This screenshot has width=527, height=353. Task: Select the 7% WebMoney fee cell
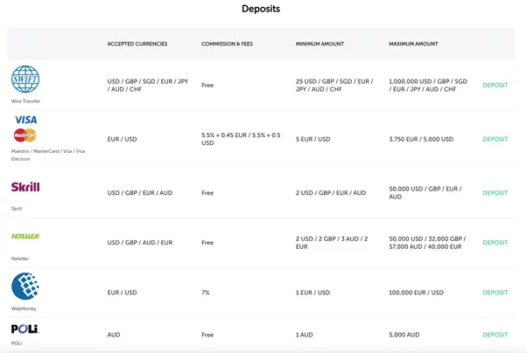206,293
